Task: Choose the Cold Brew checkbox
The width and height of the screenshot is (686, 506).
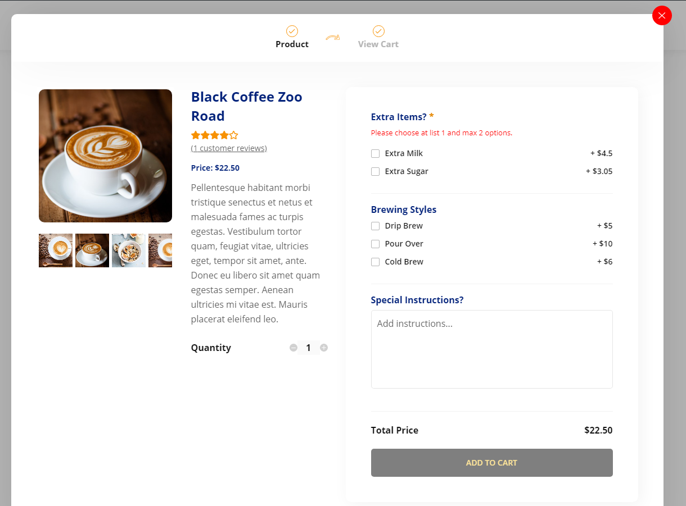Action: [x=375, y=262]
